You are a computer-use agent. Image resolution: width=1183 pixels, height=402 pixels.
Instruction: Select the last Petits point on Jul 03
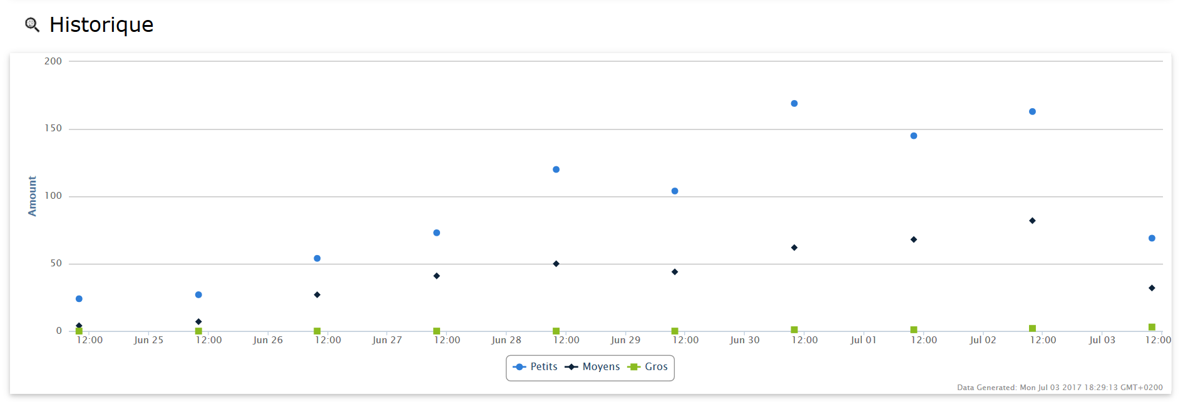[x=1152, y=238]
